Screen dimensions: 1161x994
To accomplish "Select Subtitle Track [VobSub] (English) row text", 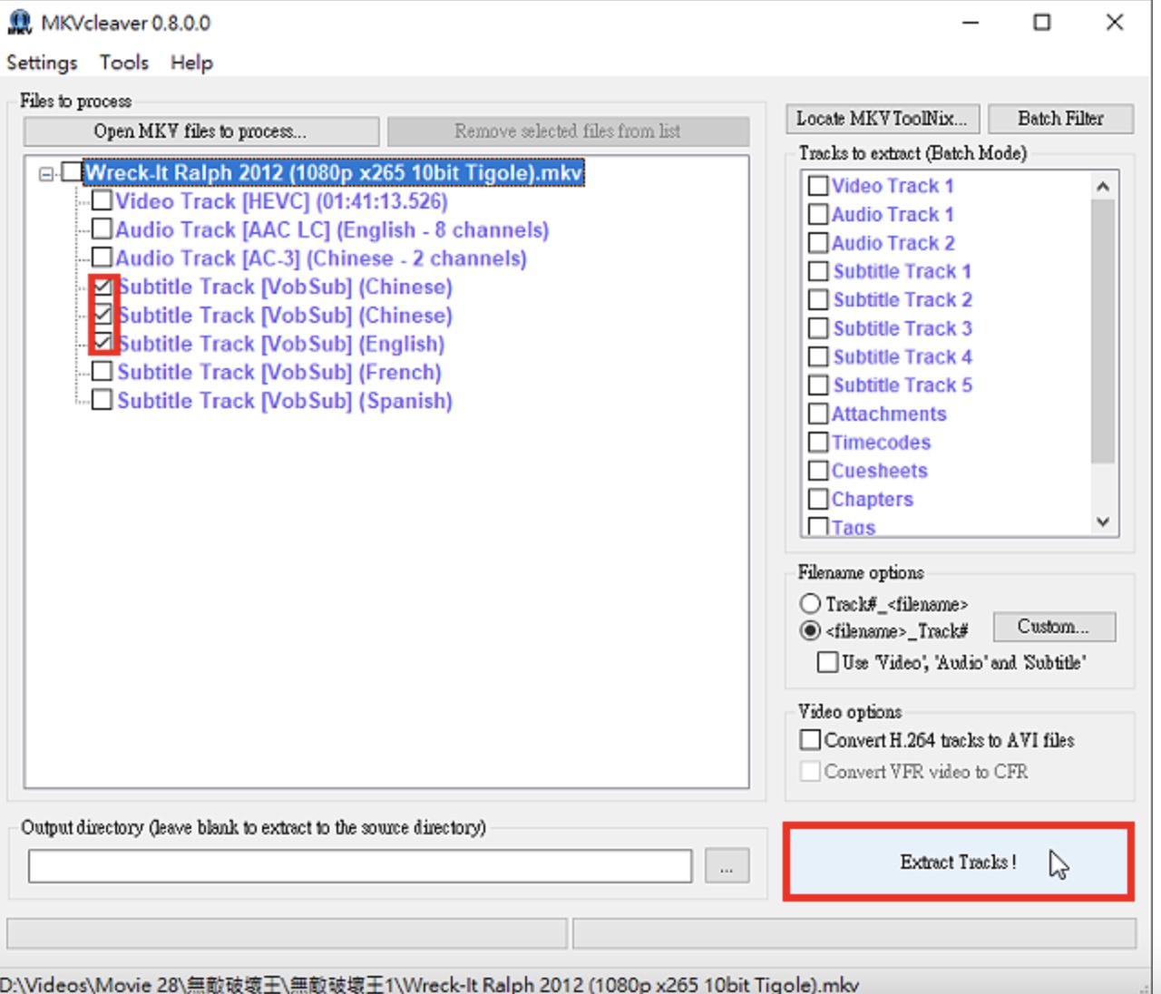I will (x=281, y=344).
